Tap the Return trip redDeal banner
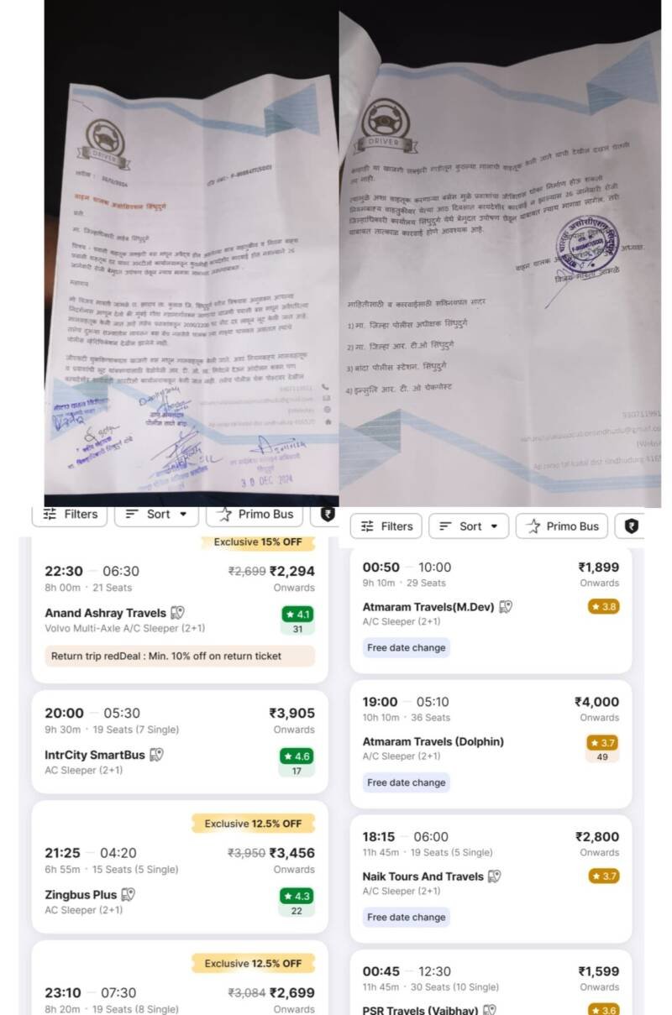 click(180, 656)
